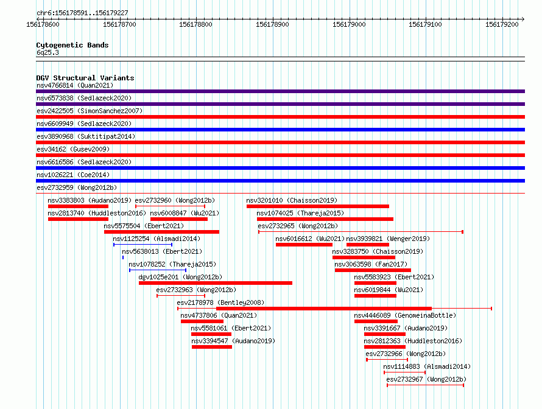Click the chr6:156178591..156179227 region label
The width and height of the screenshot is (542, 409).
click(x=82, y=13)
